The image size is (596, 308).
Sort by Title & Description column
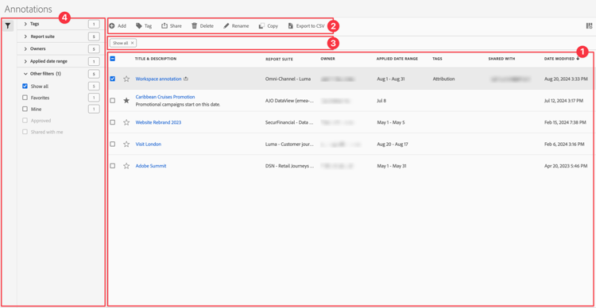(x=156, y=59)
